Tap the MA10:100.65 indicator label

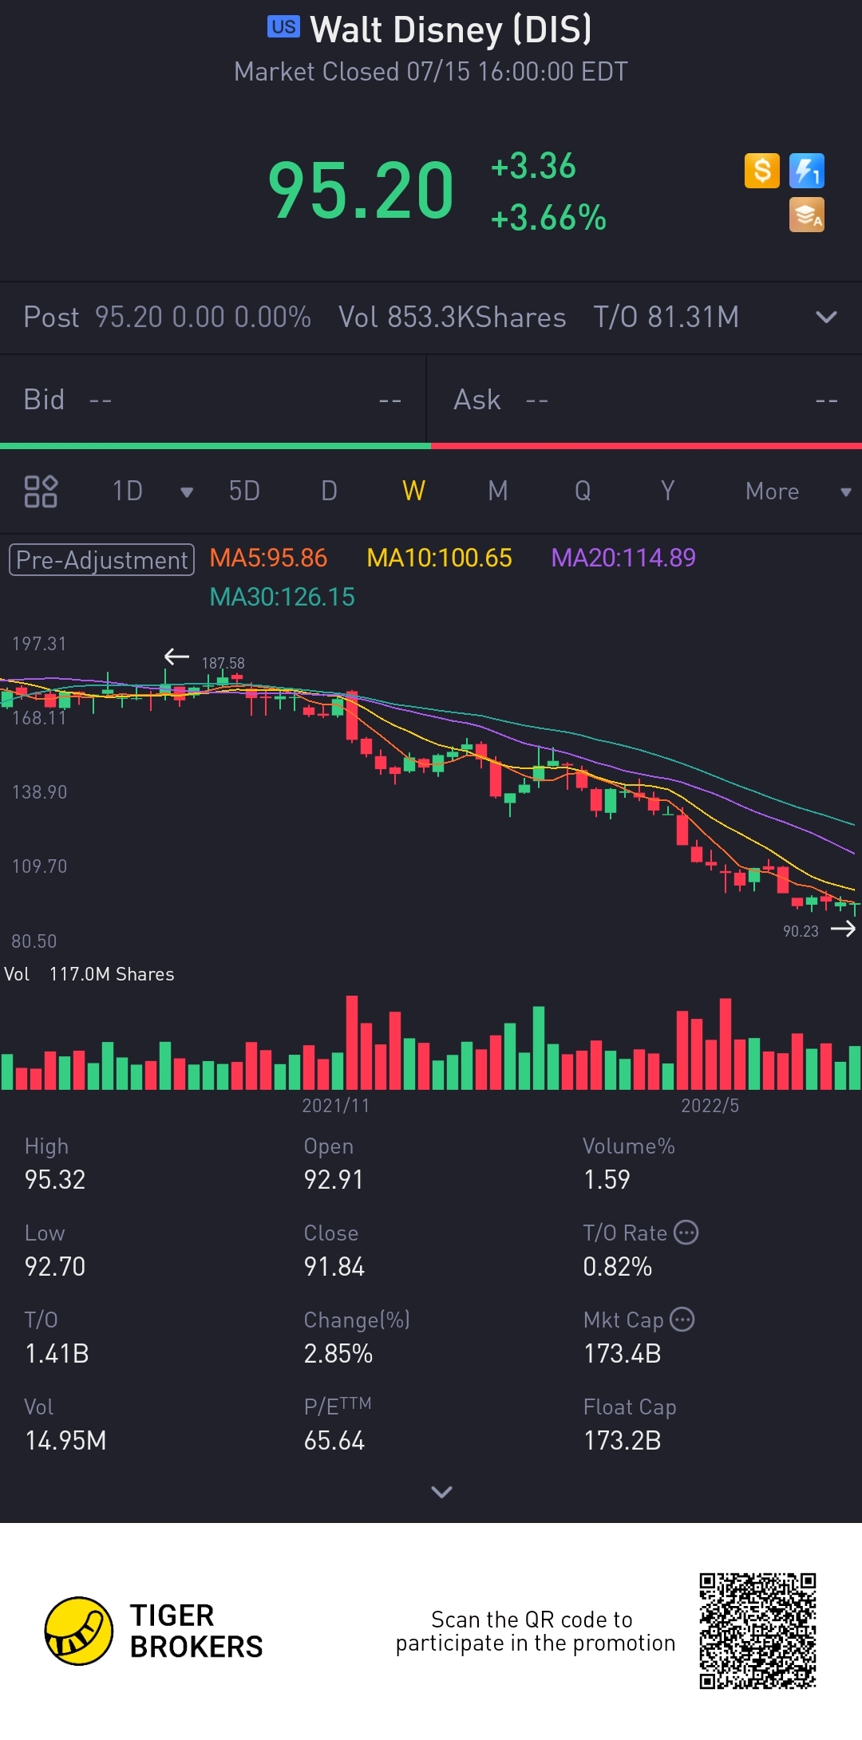tap(439, 558)
